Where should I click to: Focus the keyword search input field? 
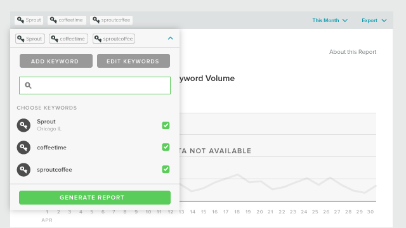[95, 85]
